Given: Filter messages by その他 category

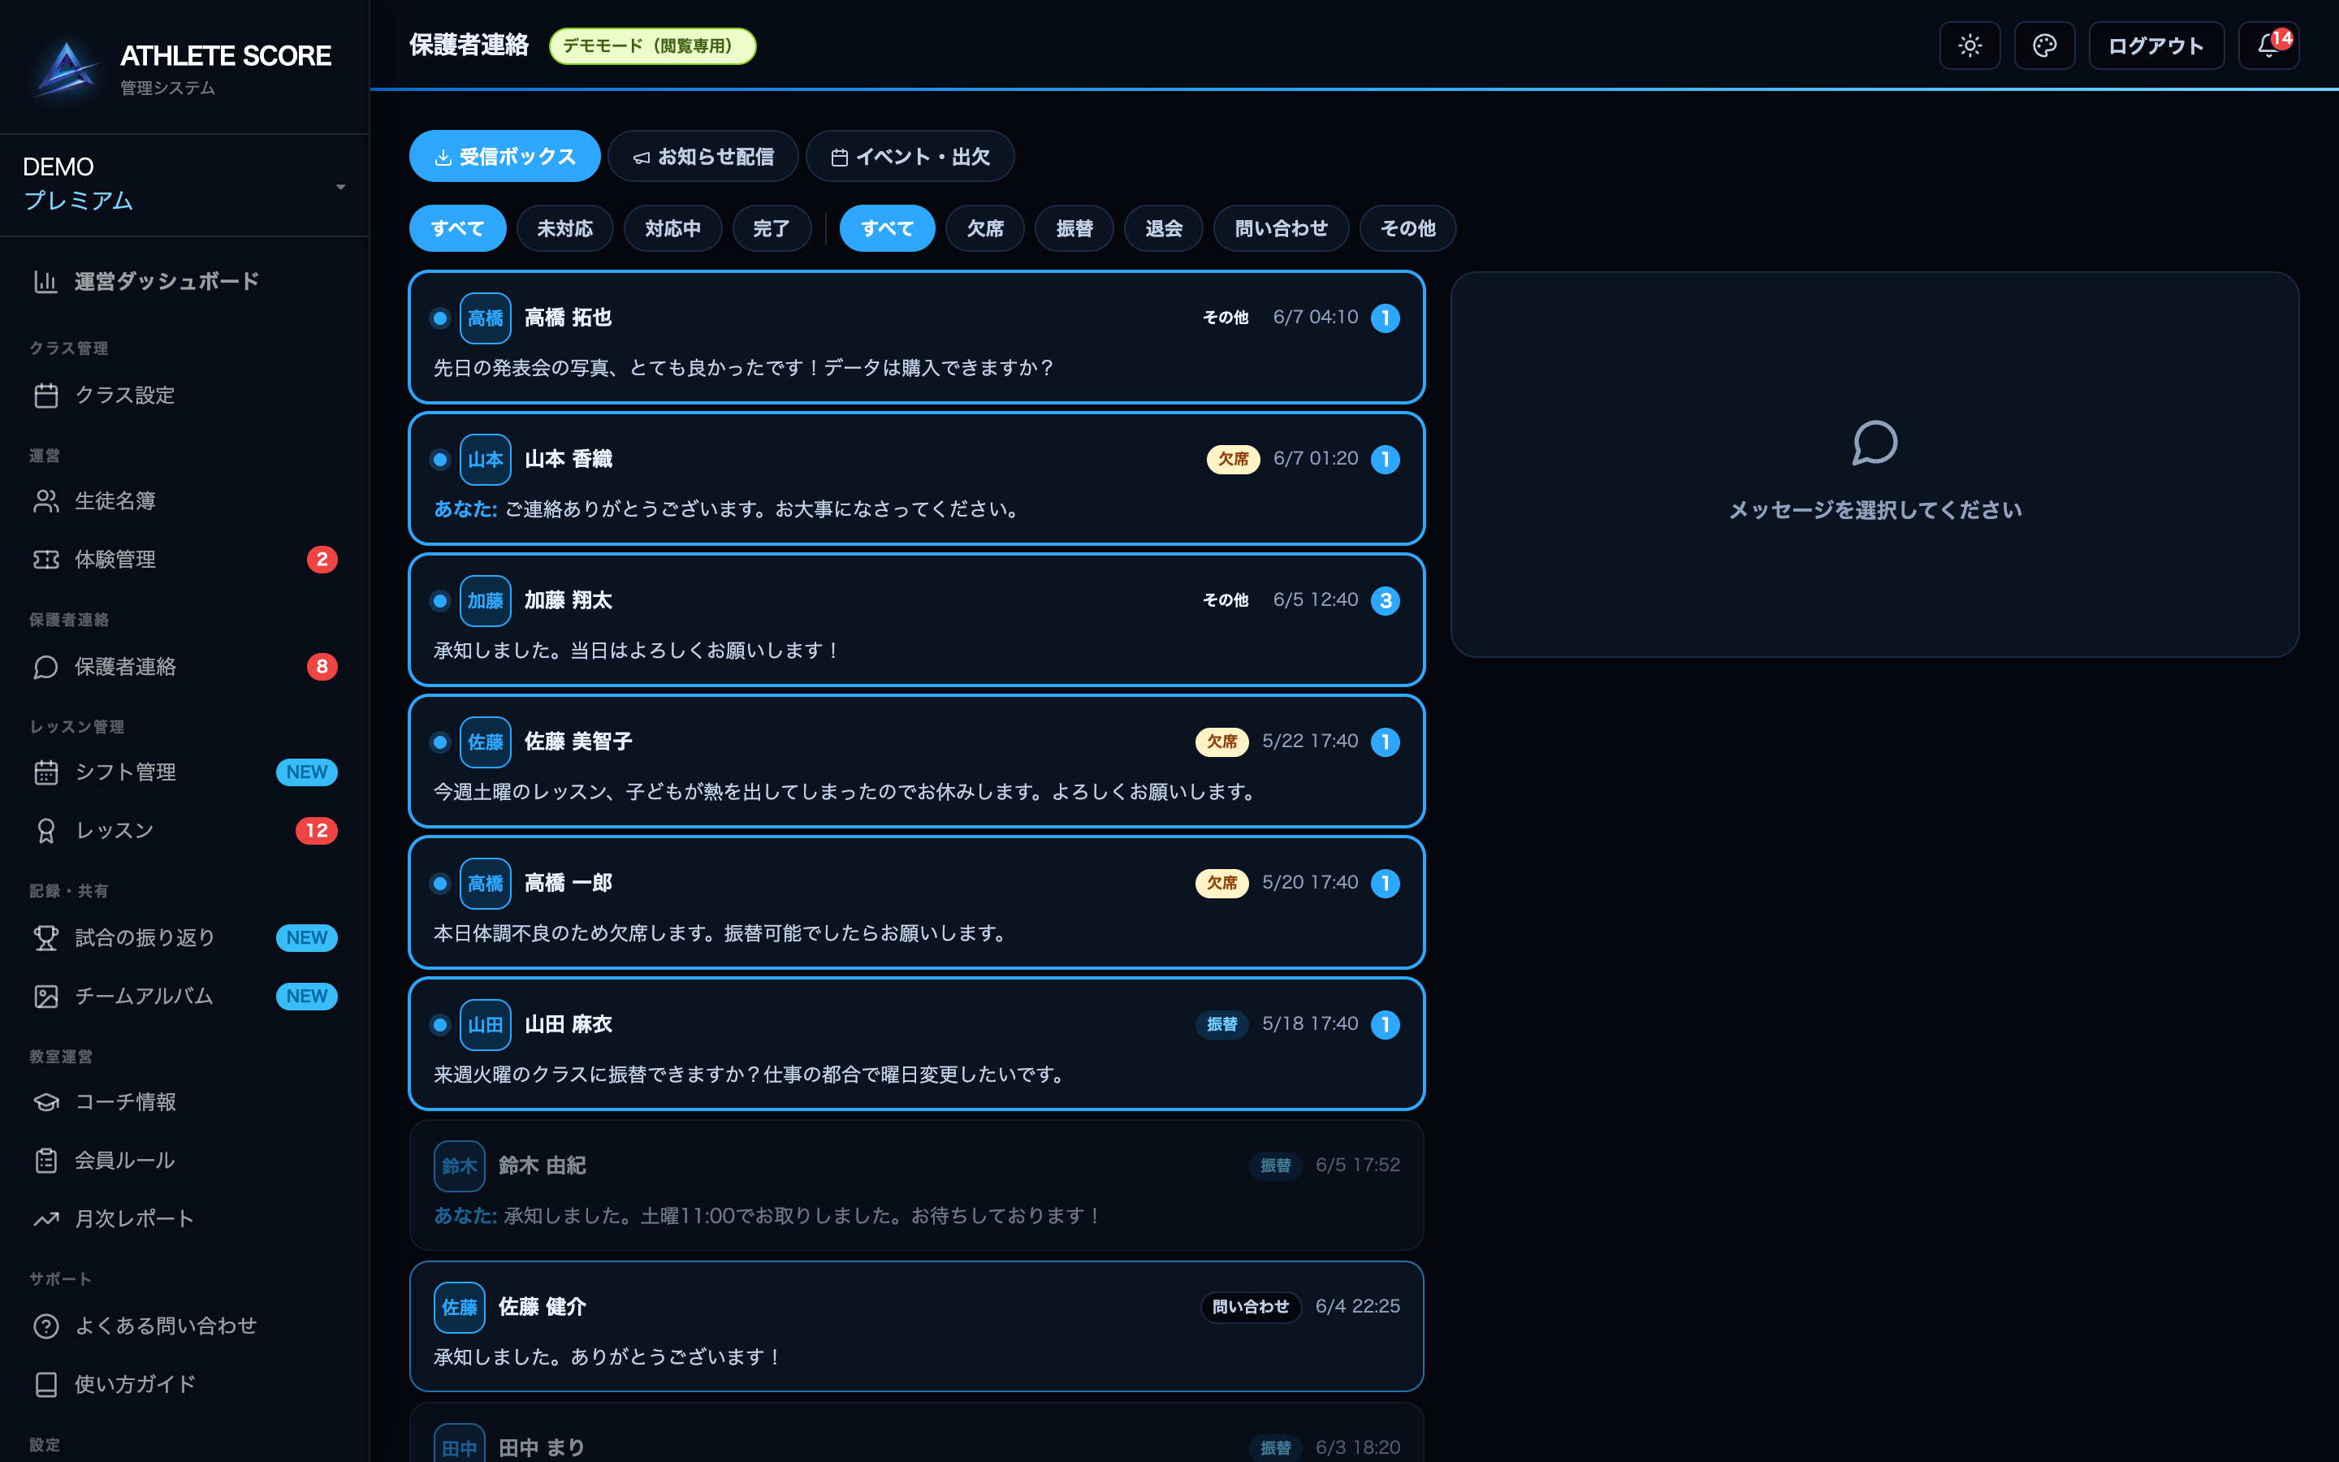Looking at the screenshot, I should click(x=1407, y=229).
